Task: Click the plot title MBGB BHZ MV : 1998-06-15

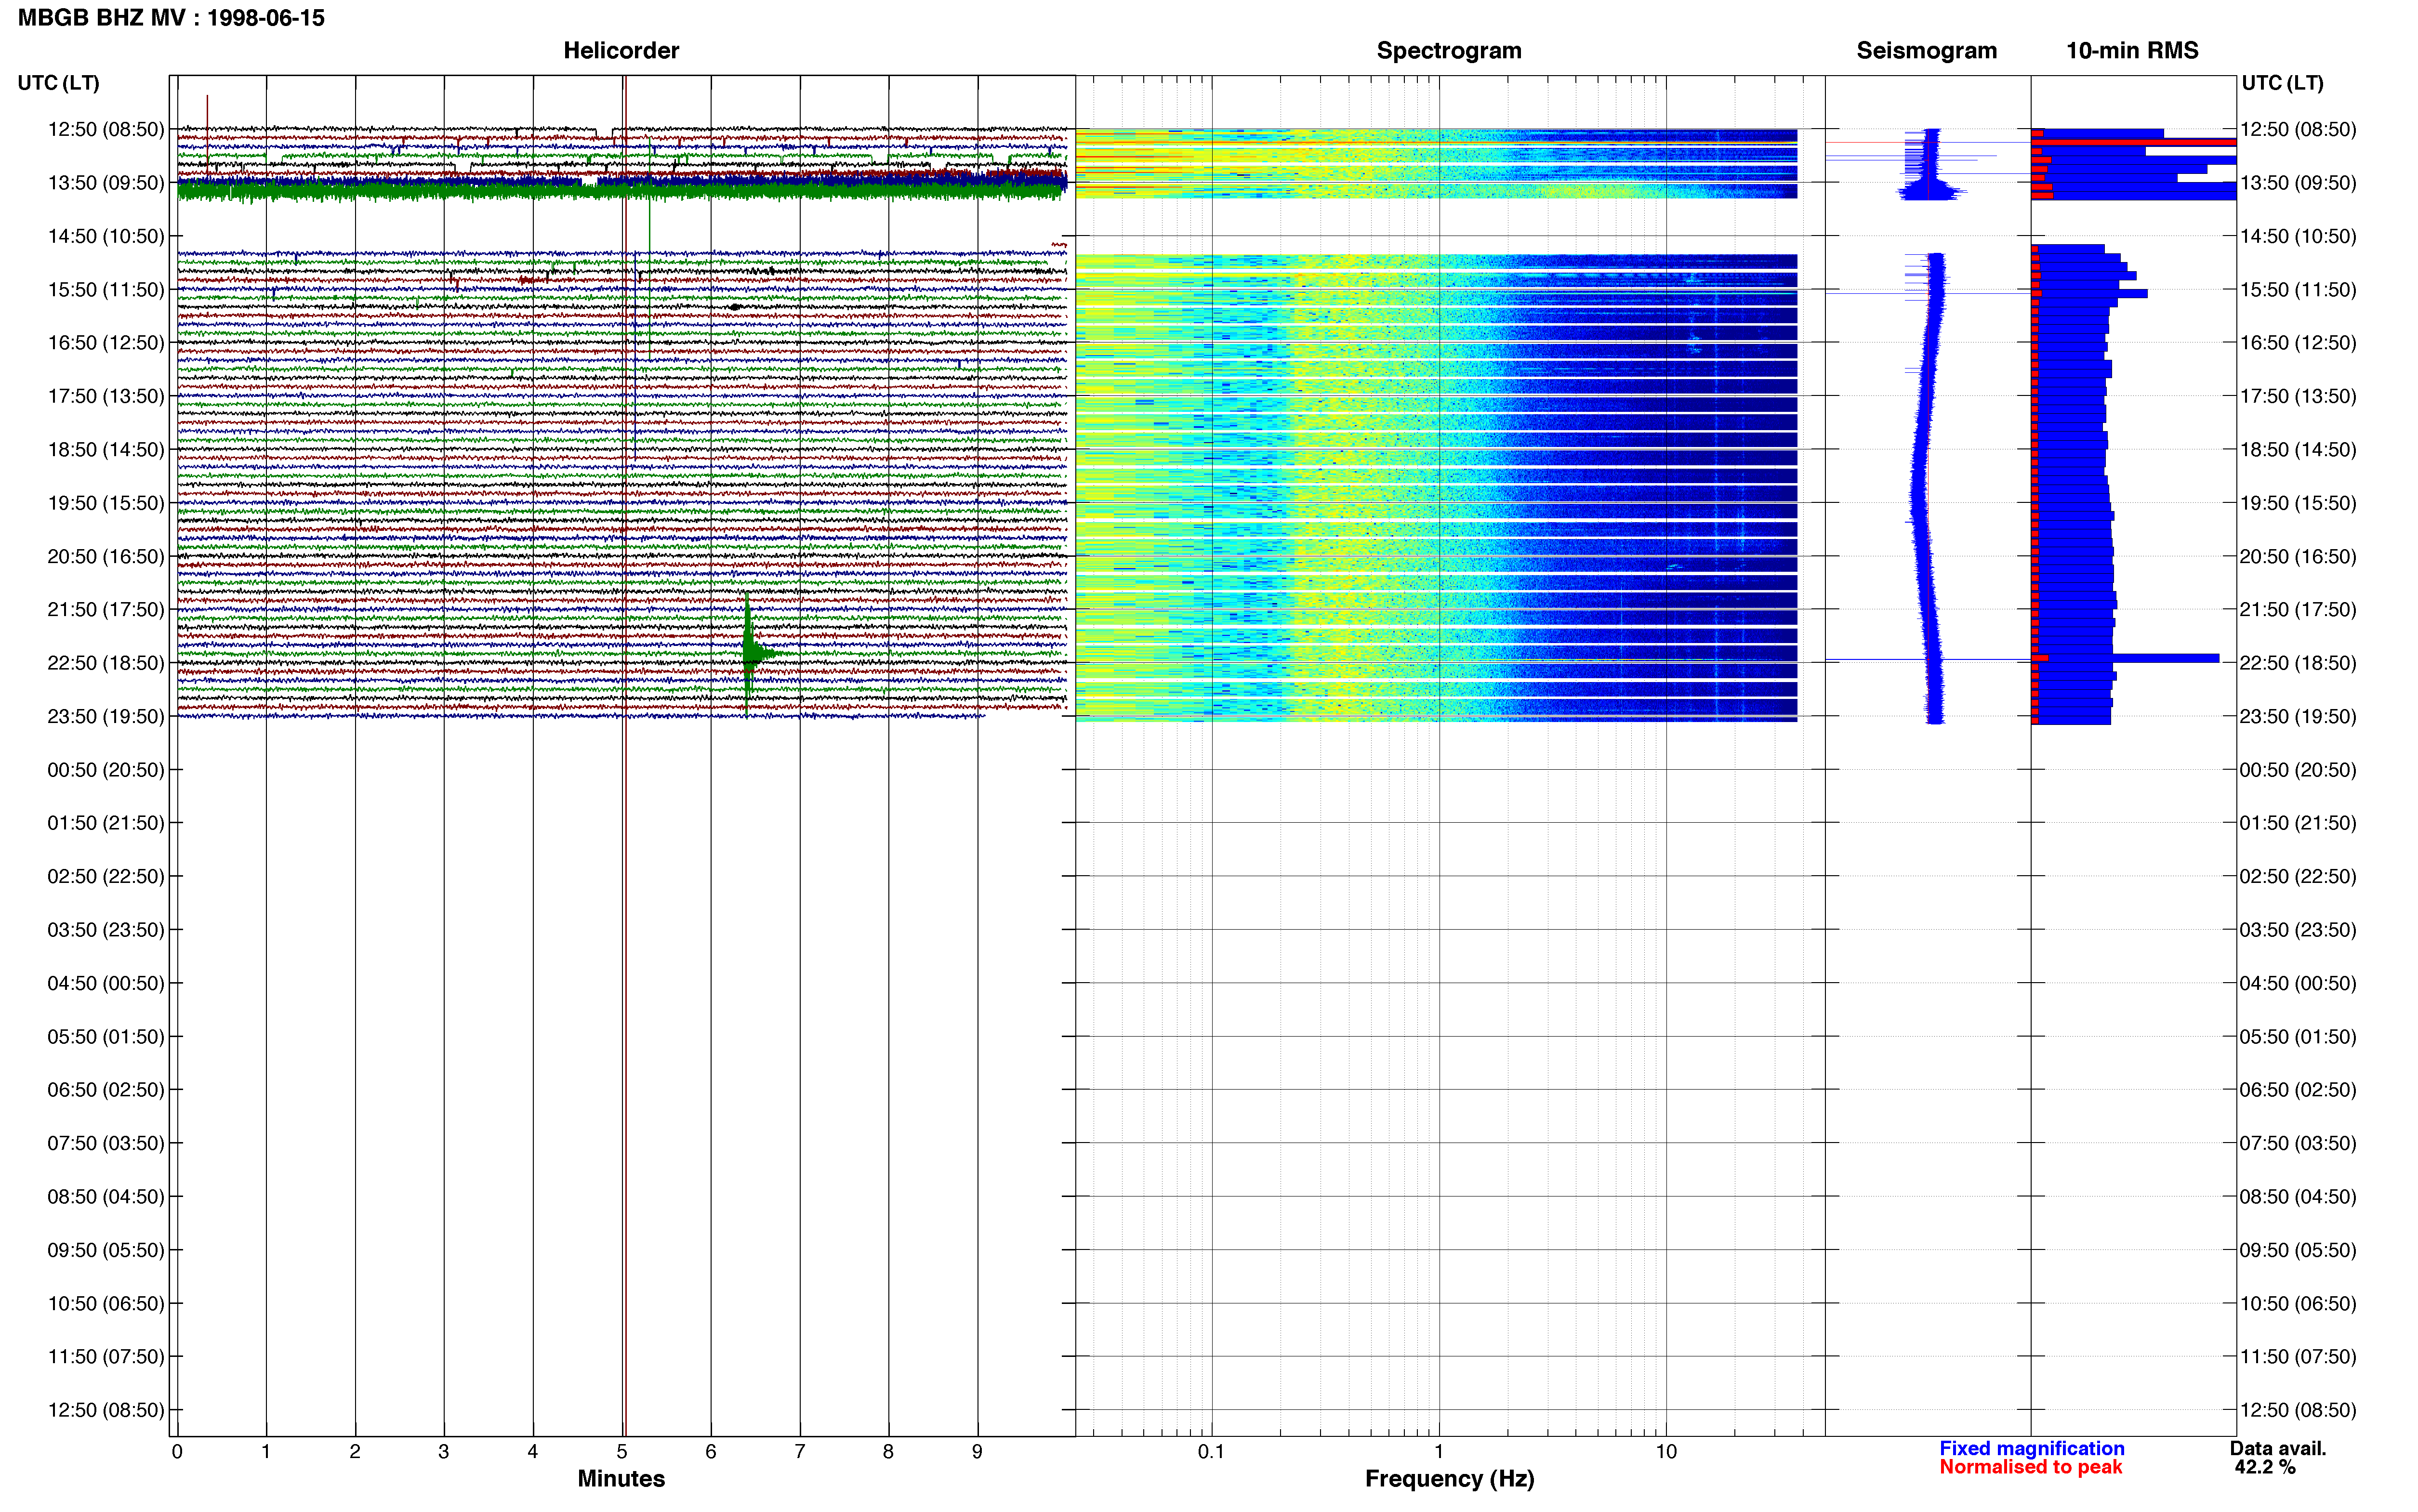Action: (171, 18)
